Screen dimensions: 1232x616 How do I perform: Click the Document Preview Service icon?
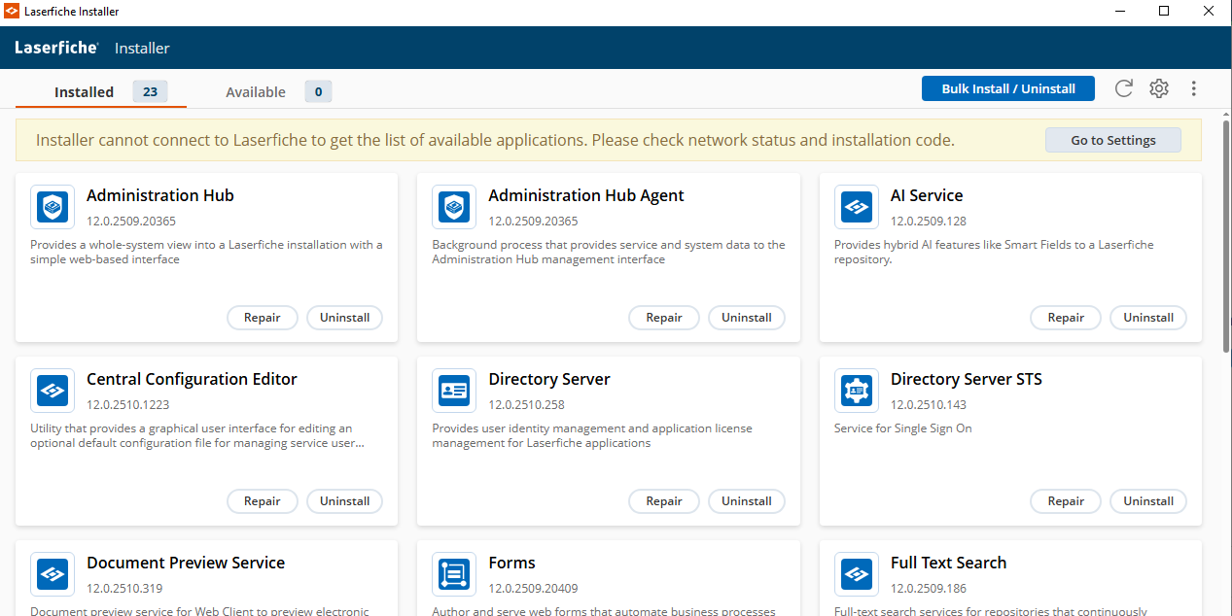[x=52, y=574]
